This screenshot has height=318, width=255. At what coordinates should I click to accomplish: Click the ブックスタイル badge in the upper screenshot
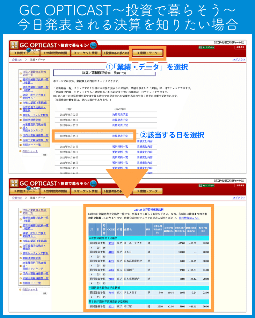point(206,47)
